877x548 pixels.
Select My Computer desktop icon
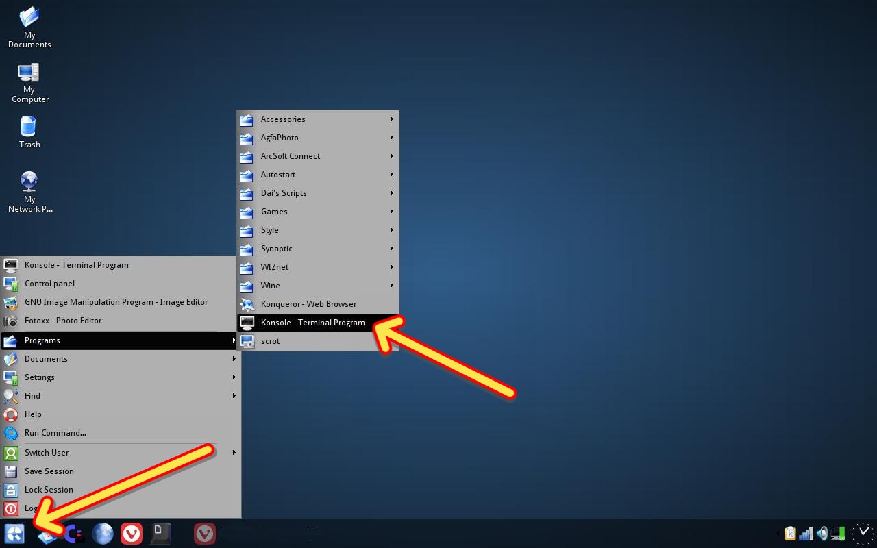coord(29,83)
